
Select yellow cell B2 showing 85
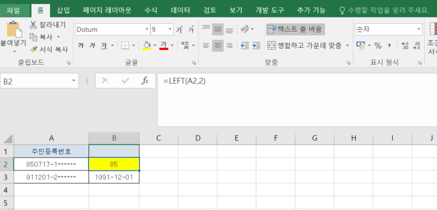coord(114,164)
